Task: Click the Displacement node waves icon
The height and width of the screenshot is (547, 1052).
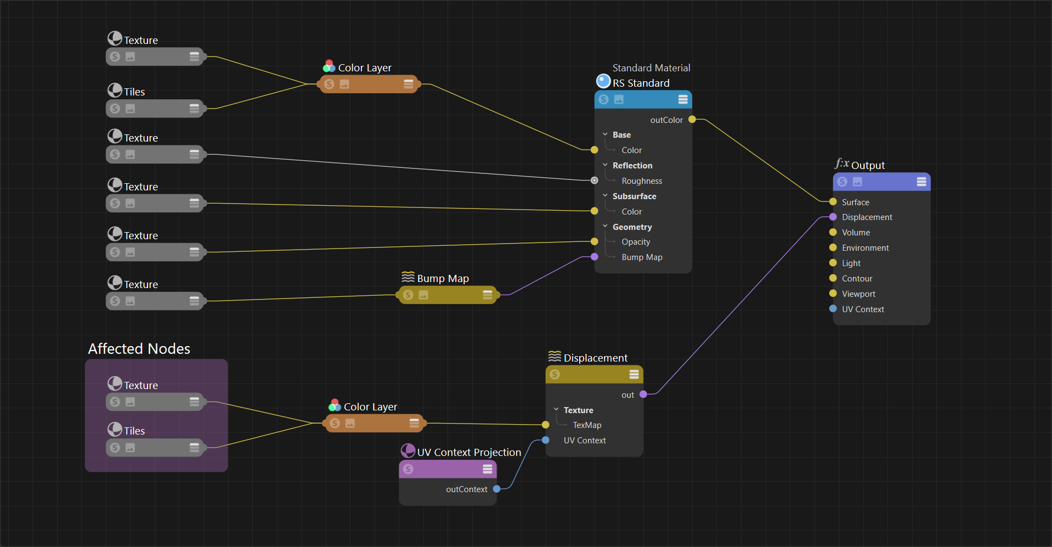Action: [555, 357]
